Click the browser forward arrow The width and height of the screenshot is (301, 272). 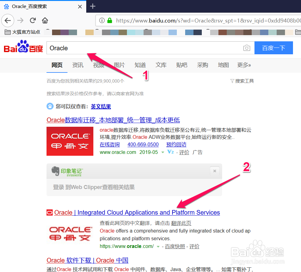(x=20, y=20)
